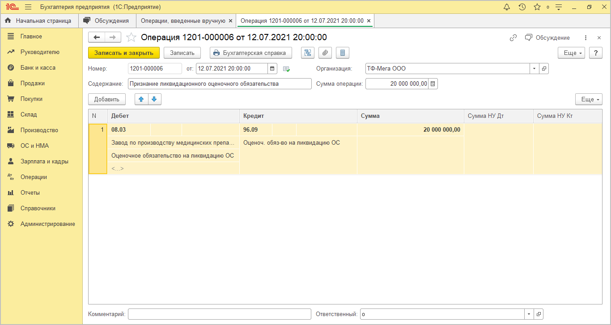Switch to Начальная страница tab

(39, 21)
